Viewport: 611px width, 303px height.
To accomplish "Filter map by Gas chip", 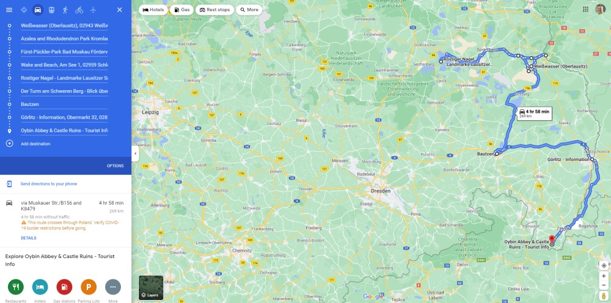I will click(181, 10).
